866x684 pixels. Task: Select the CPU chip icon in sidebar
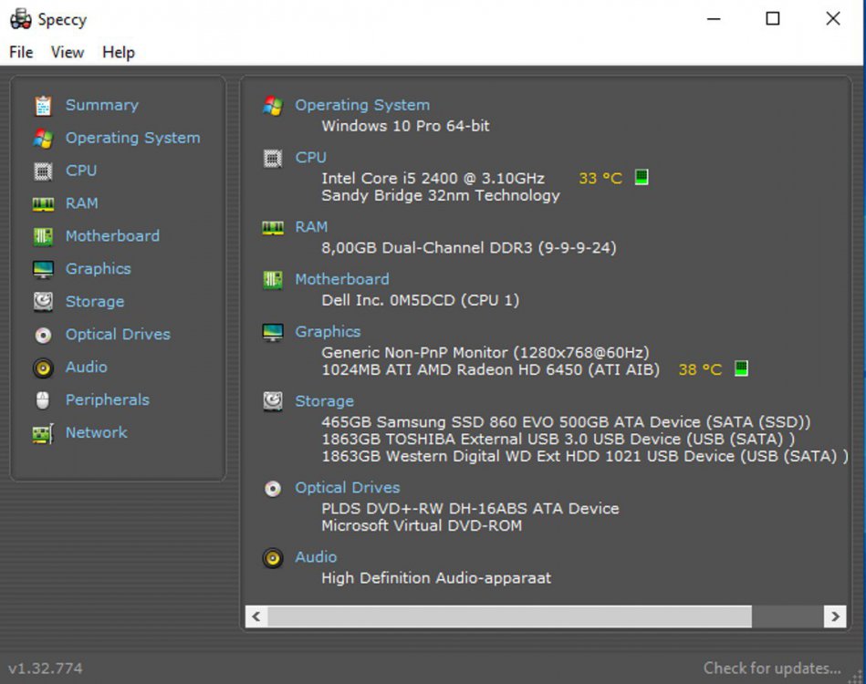click(x=43, y=171)
